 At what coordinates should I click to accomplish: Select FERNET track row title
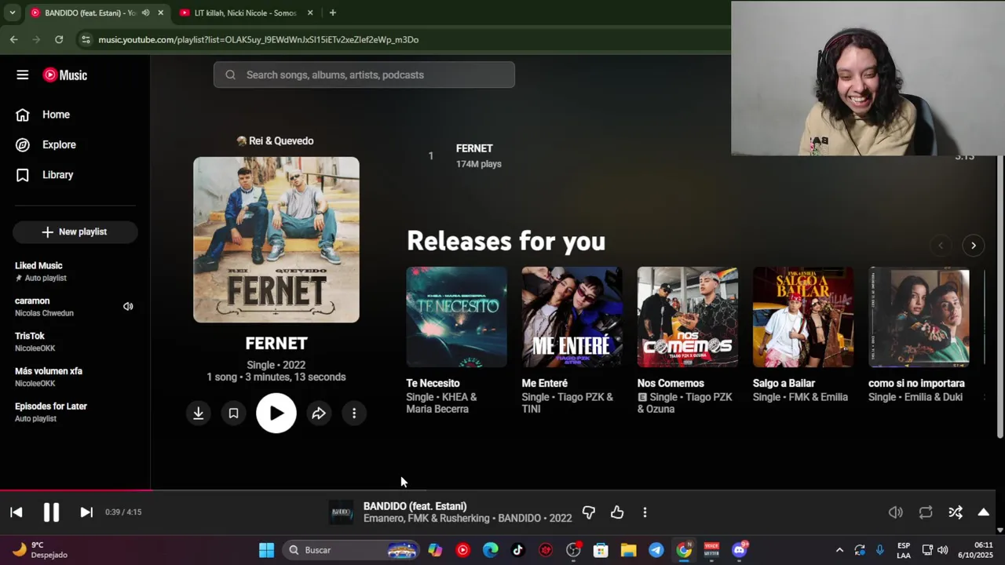(474, 148)
